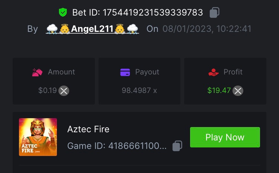Click the truncated Game ID text
Screen dimensions: 279x173
coord(117,146)
